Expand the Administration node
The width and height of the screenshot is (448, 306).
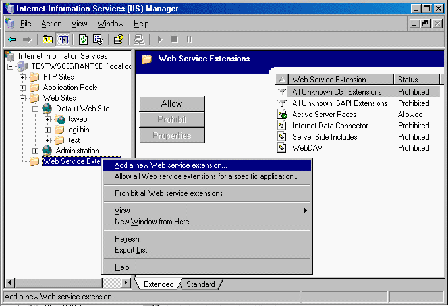(36, 151)
